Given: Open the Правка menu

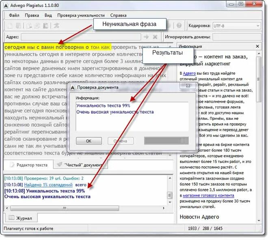Looking at the screenshot, I should pyautogui.click(x=32, y=15).
